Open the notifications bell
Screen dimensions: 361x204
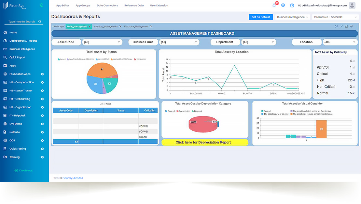274,5
